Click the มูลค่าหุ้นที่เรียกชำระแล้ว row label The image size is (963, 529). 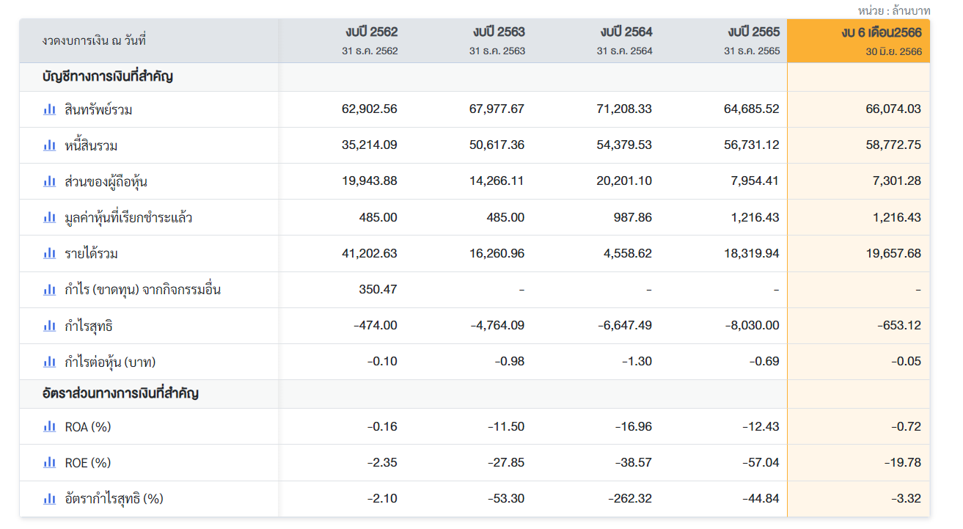click(128, 218)
